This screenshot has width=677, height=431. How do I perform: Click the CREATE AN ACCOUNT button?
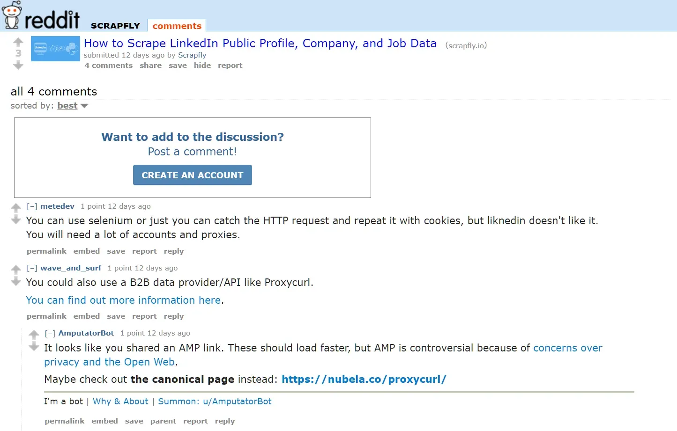[x=192, y=175]
